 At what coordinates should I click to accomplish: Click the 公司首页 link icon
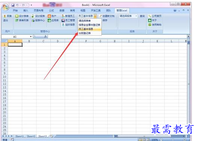point(150,16)
